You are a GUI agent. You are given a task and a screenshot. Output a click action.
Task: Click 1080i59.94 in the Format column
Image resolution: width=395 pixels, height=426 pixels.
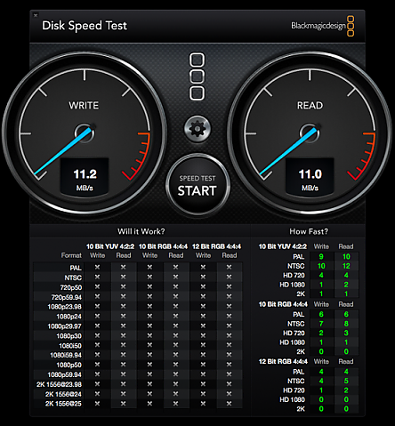click(x=66, y=355)
